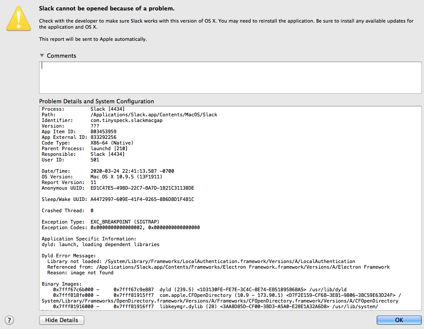Click the Path line for Slack.app
Viewport: 424px width, 329px height.
click(x=153, y=115)
